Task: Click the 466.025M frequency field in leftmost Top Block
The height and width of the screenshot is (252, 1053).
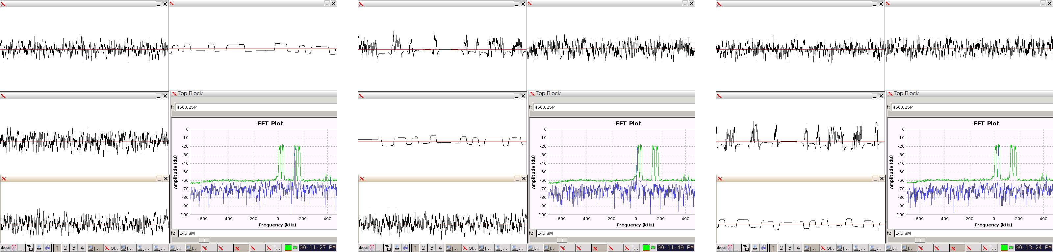Action: [x=255, y=107]
